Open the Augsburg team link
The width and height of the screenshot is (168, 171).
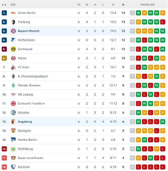(x=25, y=122)
